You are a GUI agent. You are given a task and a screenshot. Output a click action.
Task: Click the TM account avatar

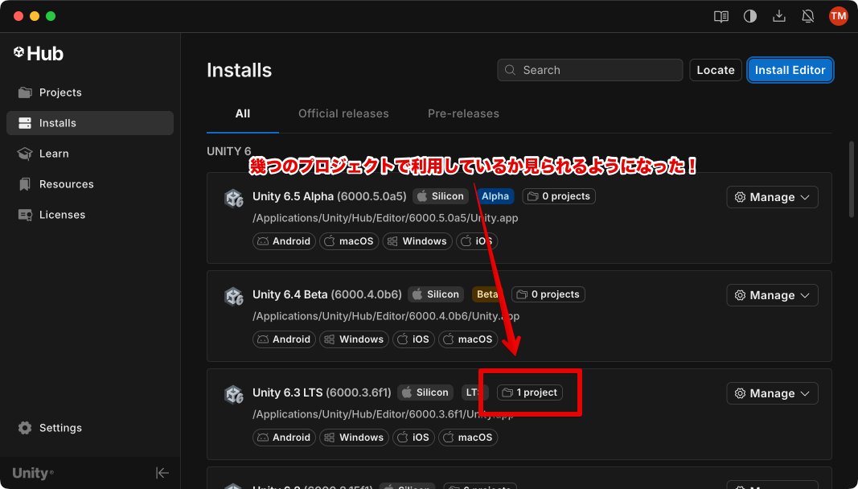coord(838,15)
